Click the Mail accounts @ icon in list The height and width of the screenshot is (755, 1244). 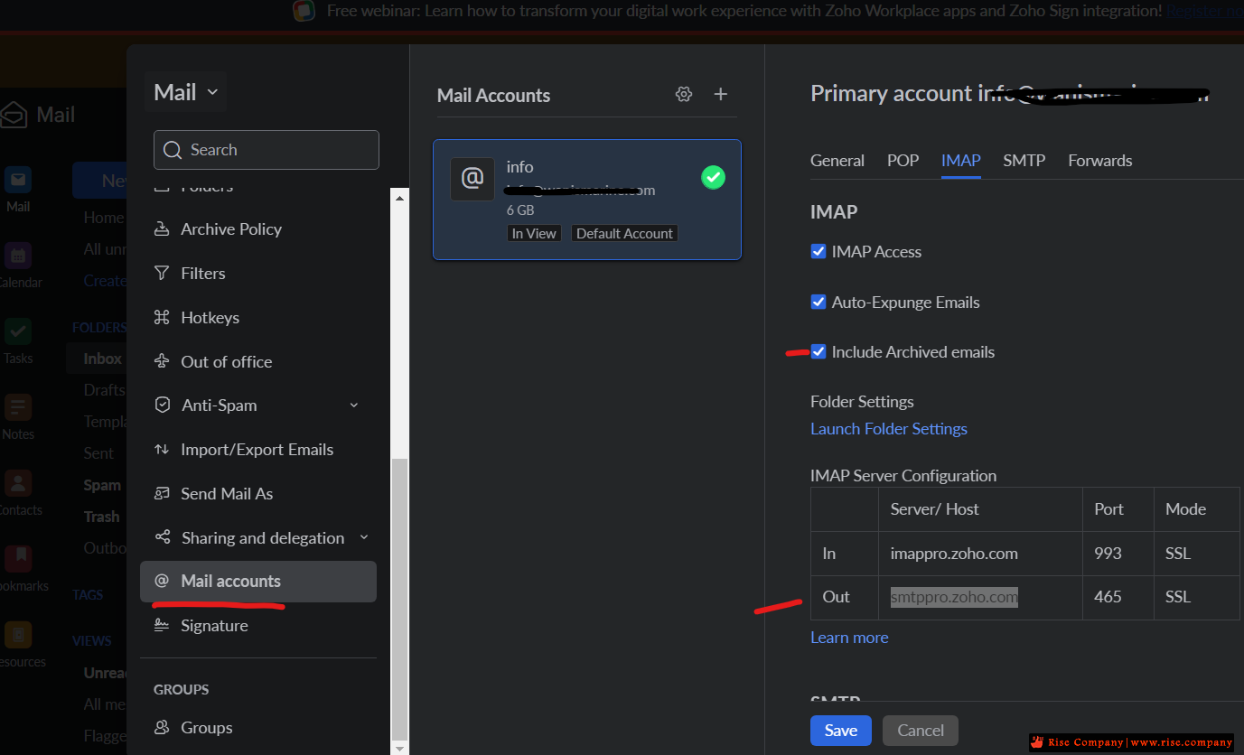pos(162,581)
